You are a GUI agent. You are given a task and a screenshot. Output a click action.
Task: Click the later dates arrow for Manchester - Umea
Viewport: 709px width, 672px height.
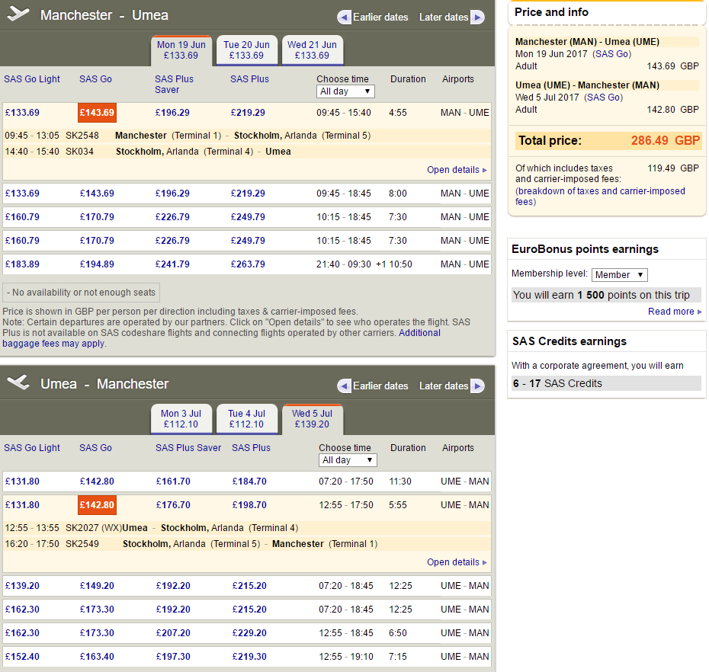[477, 18]
